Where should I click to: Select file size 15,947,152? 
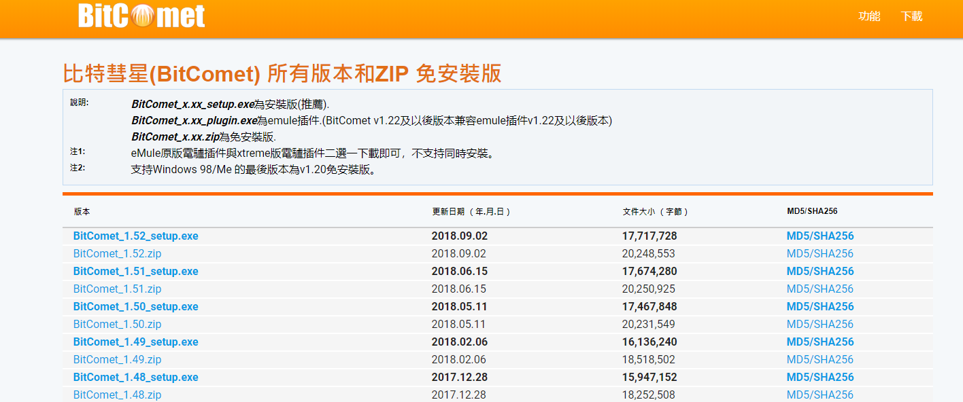pos(650,378)
